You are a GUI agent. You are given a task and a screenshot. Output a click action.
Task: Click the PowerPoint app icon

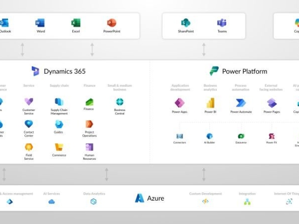(x=112, y=23)
